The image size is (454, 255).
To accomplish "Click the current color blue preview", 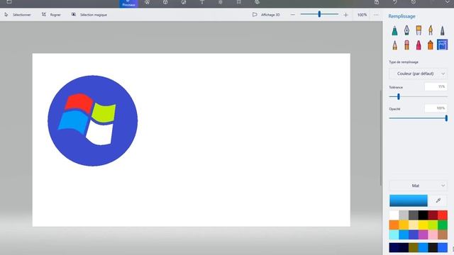I will (x=409, y=200).
